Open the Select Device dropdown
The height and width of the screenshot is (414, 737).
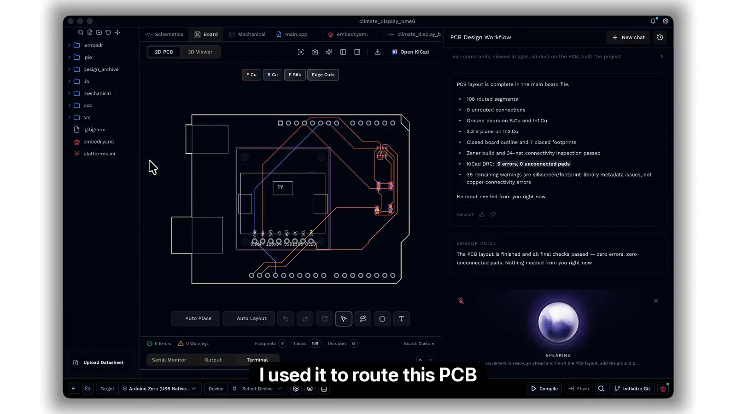257,389
